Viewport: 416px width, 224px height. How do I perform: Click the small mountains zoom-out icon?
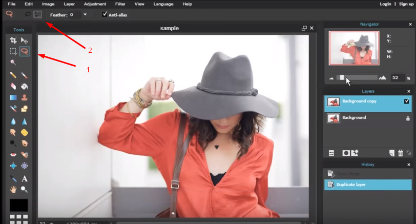(331, 78)
